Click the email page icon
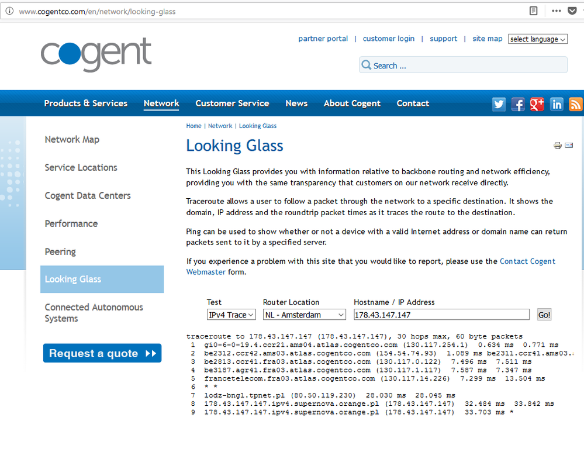 tap(569, 145)
